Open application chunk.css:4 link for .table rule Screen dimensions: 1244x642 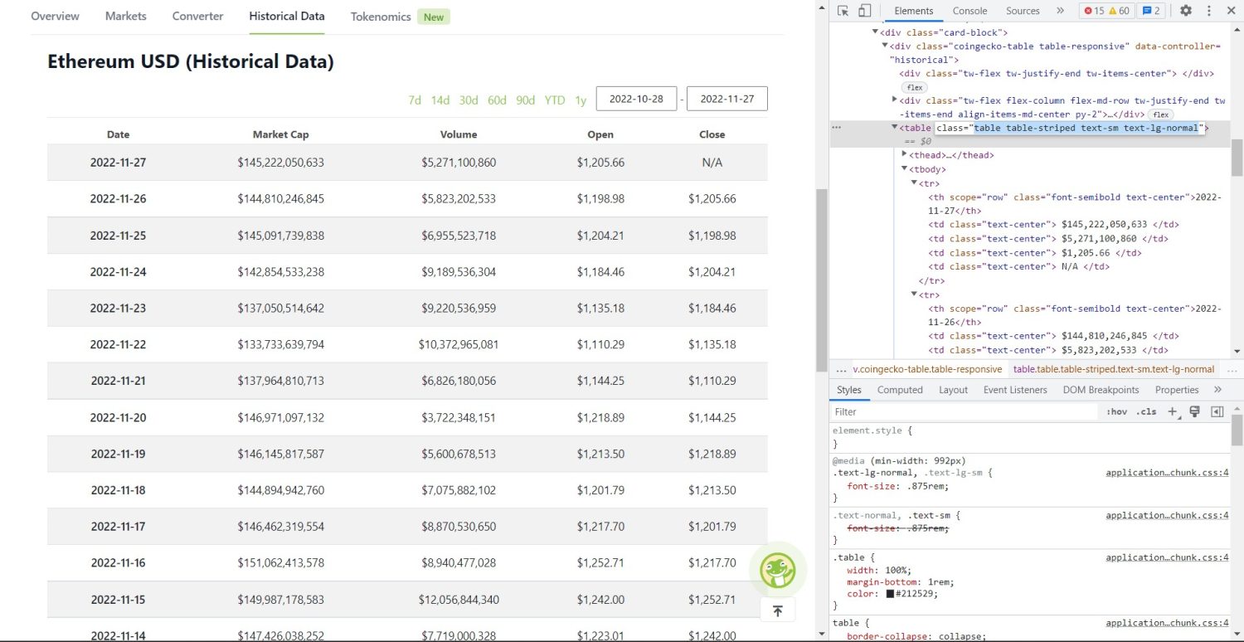(x=1167, y=557)
